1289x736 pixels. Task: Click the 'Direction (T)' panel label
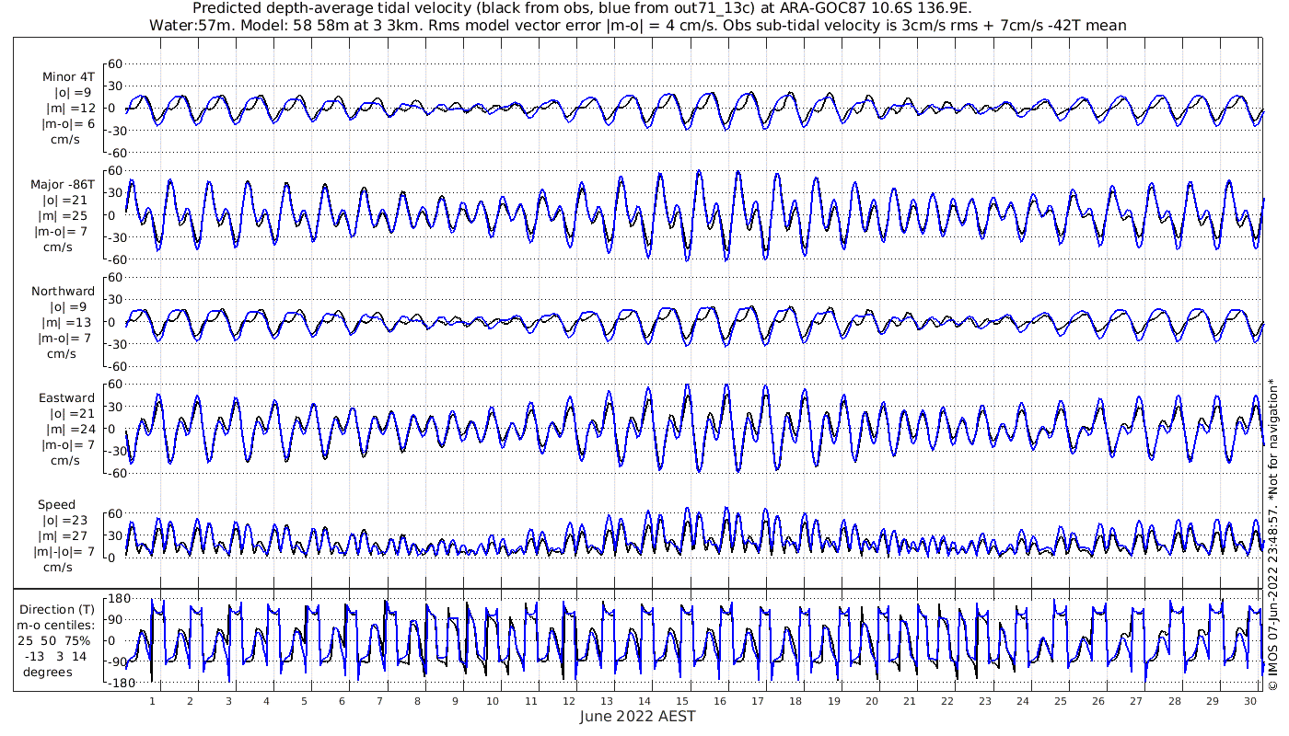point(57,609)
